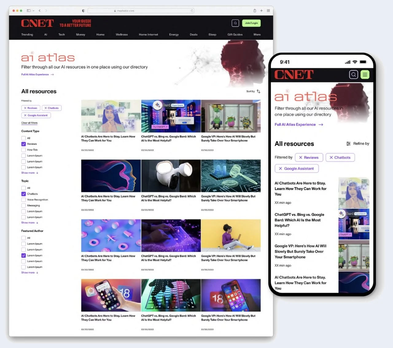The image size is (393, 348).
Task: Uncheck the Reviews content type checkbox
Action: click(x=23, y=144)
